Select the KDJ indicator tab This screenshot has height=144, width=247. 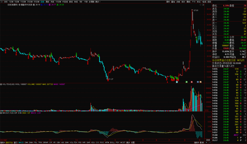pyautogui.click(x=93, y=143)
